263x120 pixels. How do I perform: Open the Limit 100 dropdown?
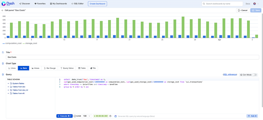pos(87,116)
